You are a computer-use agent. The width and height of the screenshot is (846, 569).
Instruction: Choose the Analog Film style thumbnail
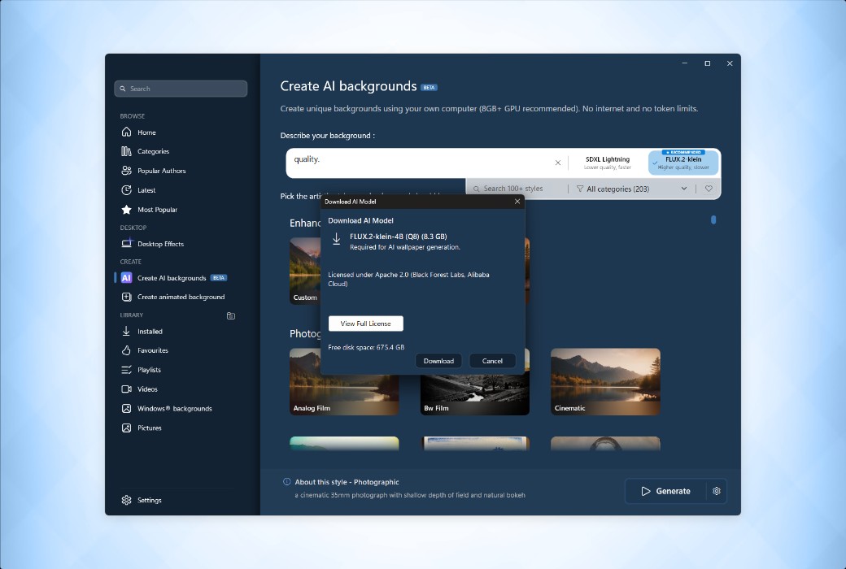point(344,381)
